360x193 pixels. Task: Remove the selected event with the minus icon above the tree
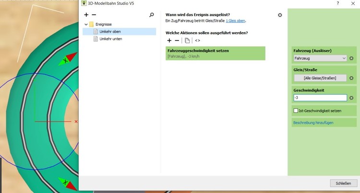94,15
